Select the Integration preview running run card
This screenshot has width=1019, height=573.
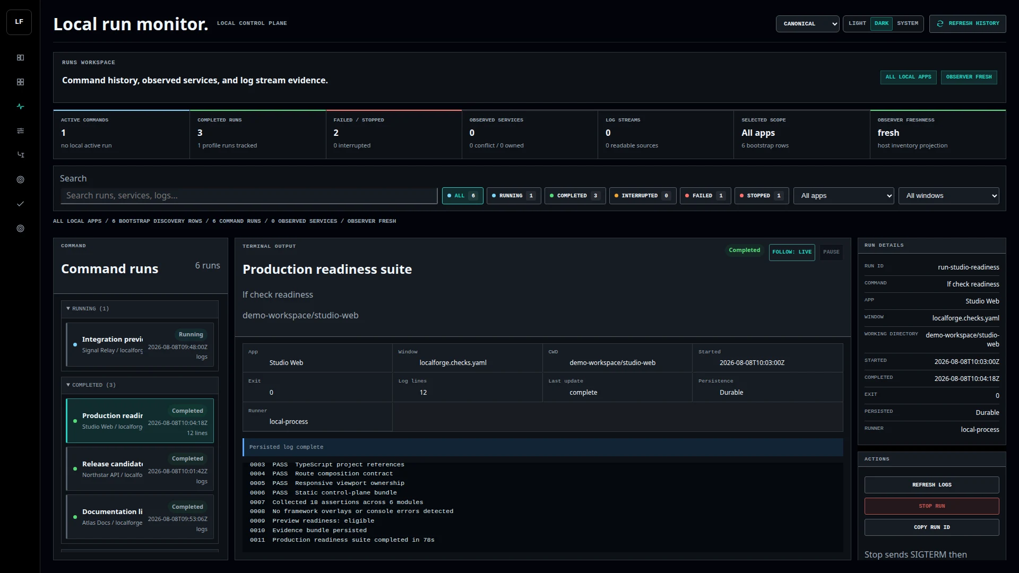pyautogui.click(x=140, y=345)
